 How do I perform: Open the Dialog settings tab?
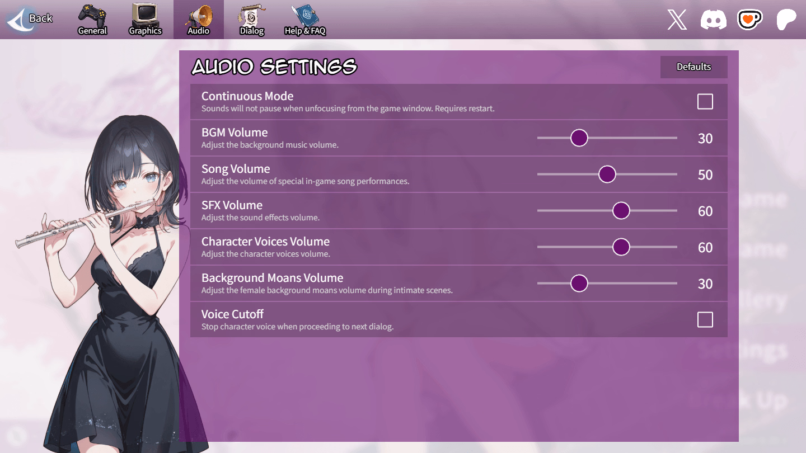[252, 20]
